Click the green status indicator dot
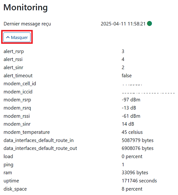 149,24
